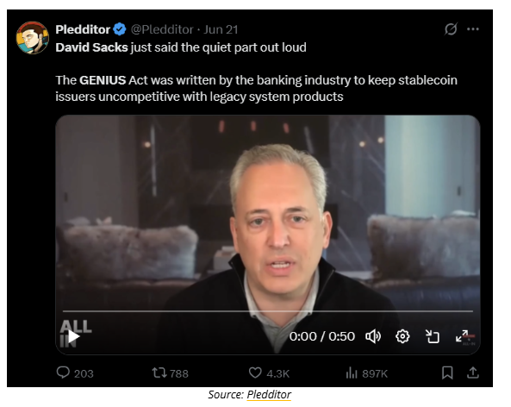Click the video progress bar

point(267,311)
